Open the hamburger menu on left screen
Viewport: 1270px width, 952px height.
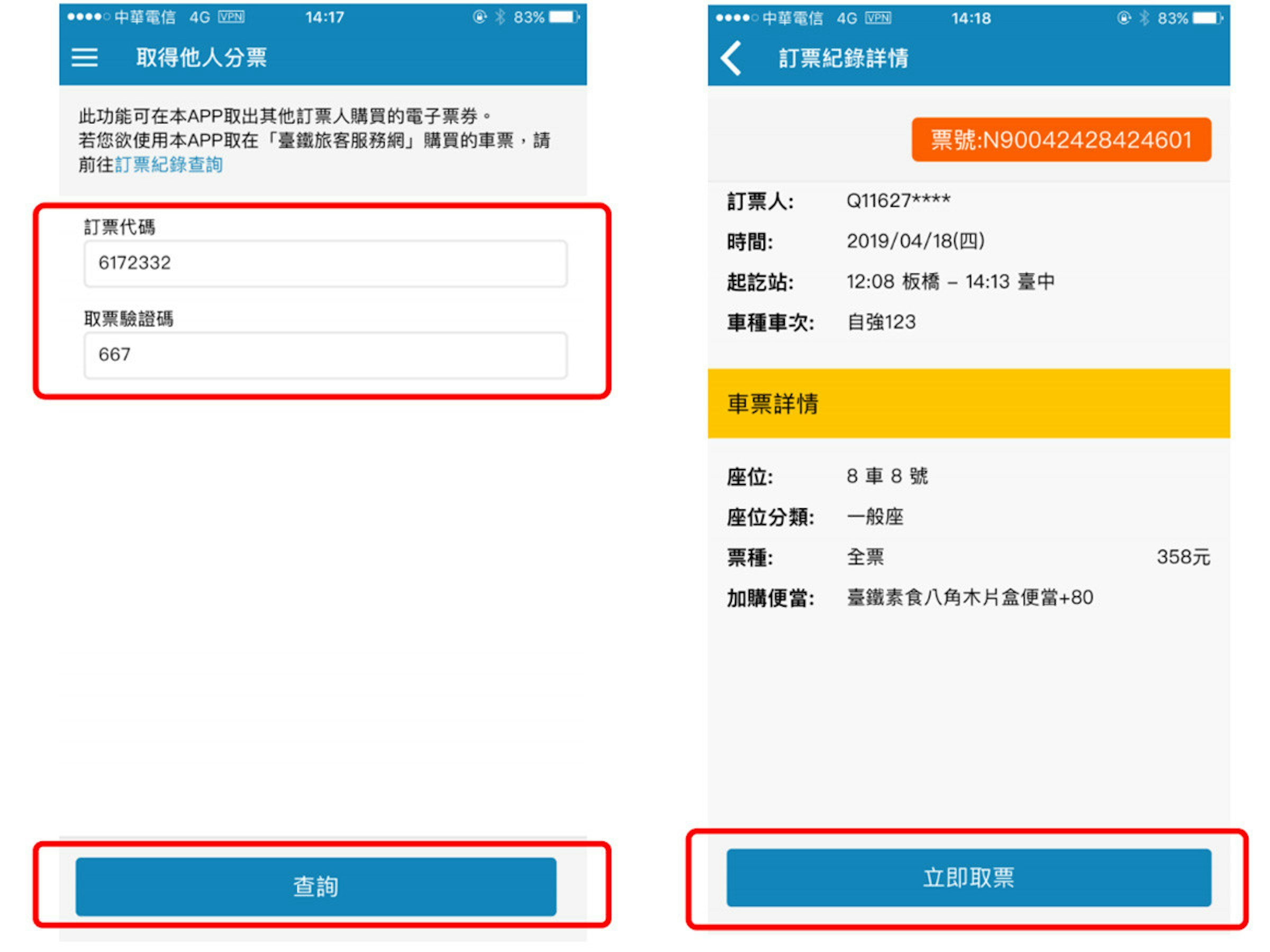[x=84, y=57]
